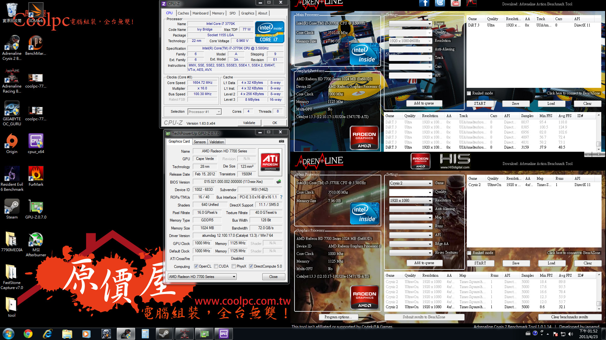Viewport: 606px width, 340px height.
Task: Click Clear benchmarks results button
Action: point(569,317)
